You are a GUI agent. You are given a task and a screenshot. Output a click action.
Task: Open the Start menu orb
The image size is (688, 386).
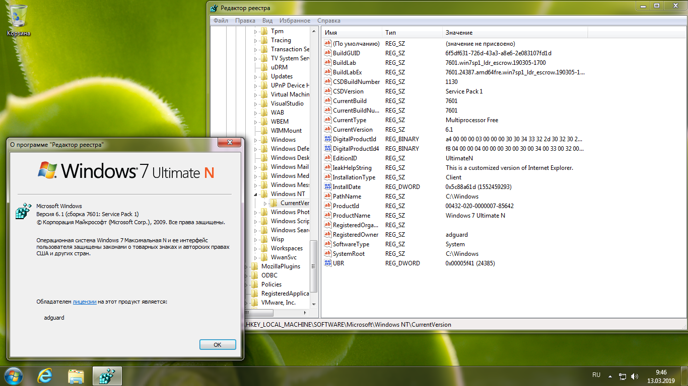(x=13, y=375)
